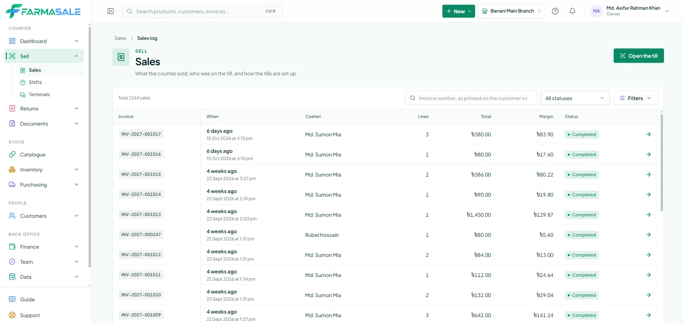The width and height of the screenshot is (683, 324).
Task: Click the Open the till button
Action: (x=638, y=56)
